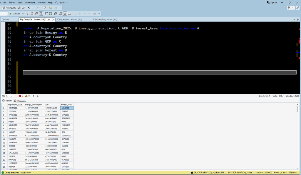Click the Display Estimated Execution Plan icon
The width and height of the screenshot is (301, 175).
32,14
